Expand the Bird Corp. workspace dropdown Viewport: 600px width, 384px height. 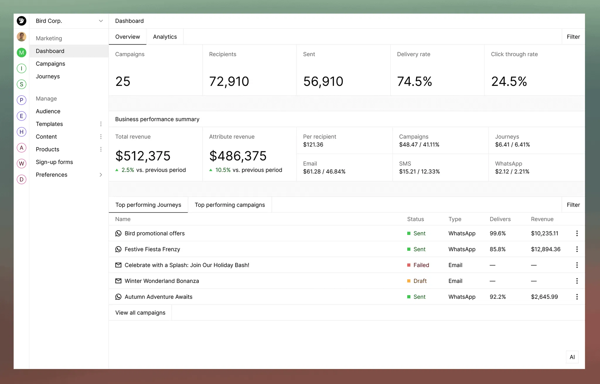(x=101, y=21)
